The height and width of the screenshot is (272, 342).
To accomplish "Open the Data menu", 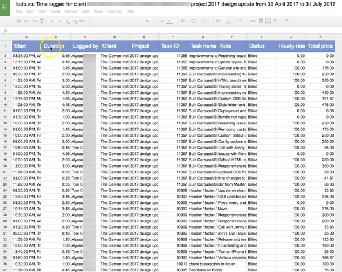I will tap(85, 12).
